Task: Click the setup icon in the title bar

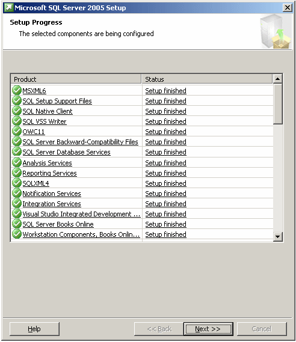Action: 9,8
